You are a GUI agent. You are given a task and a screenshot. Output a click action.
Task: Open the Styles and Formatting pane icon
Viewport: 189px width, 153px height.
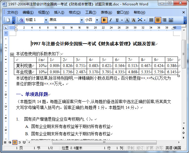(21, 20)
